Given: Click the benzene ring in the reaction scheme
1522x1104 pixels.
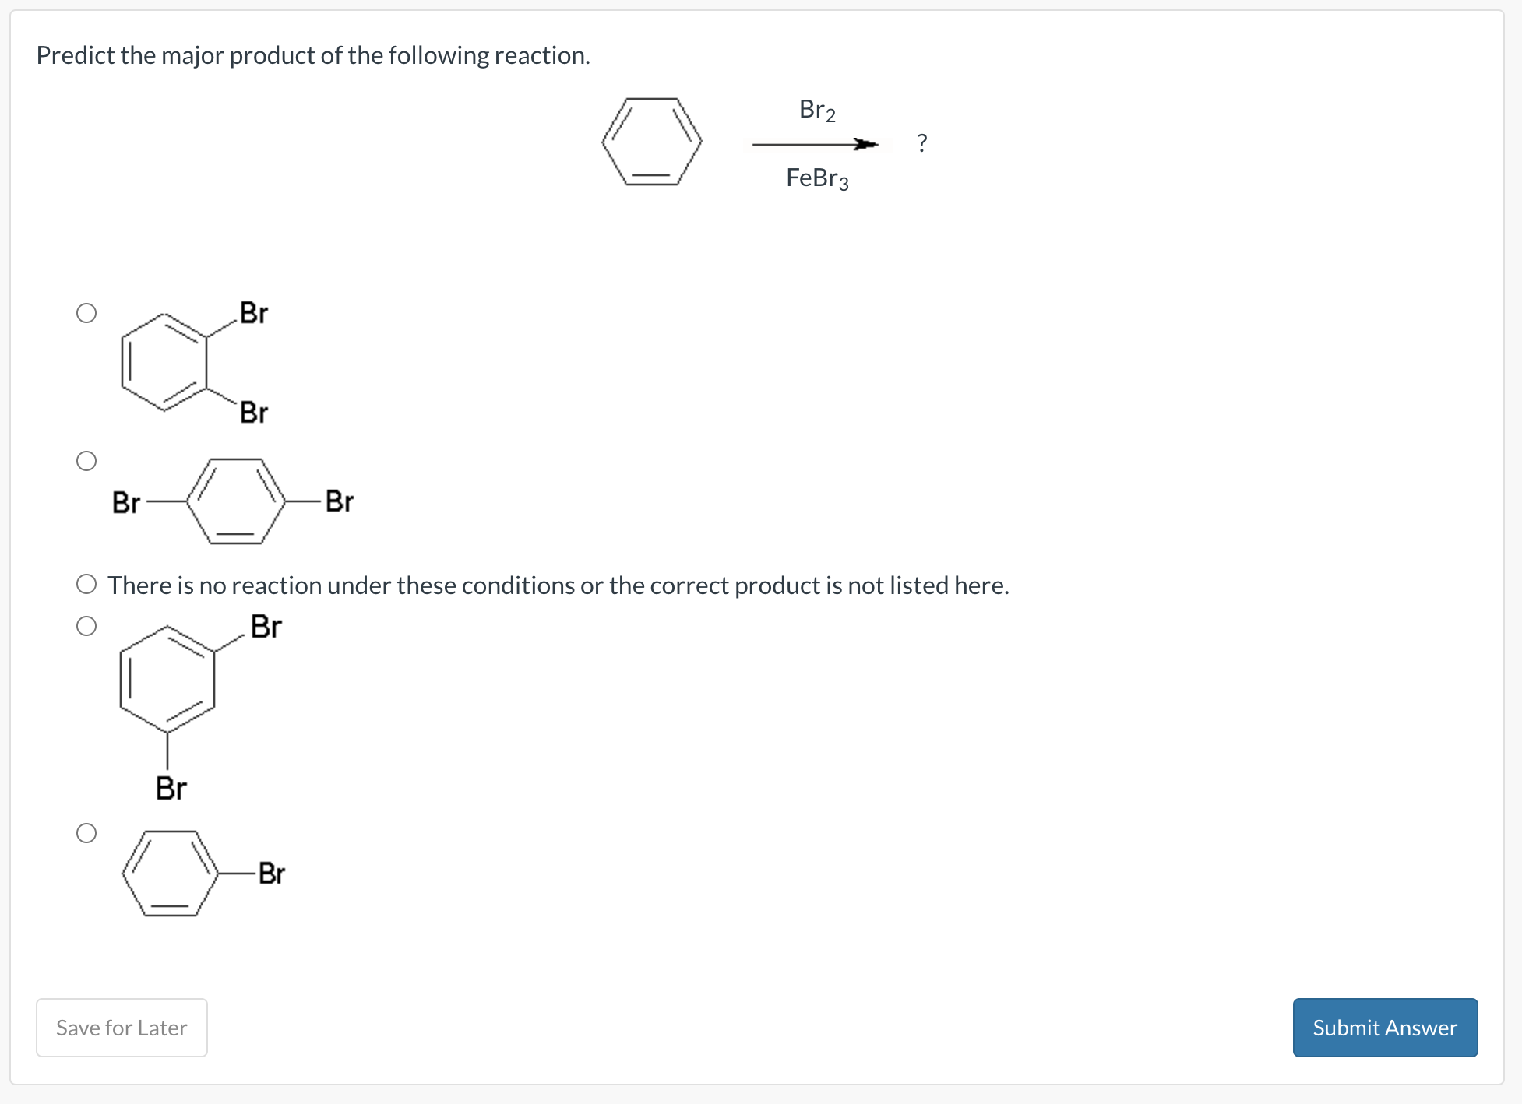Looking at the screenshot, I should pos(651,141).
